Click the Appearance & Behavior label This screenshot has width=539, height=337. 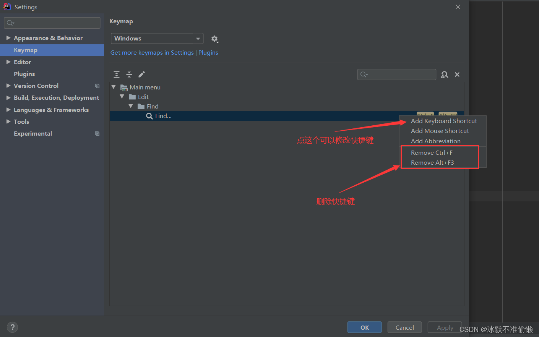[48, 38]
